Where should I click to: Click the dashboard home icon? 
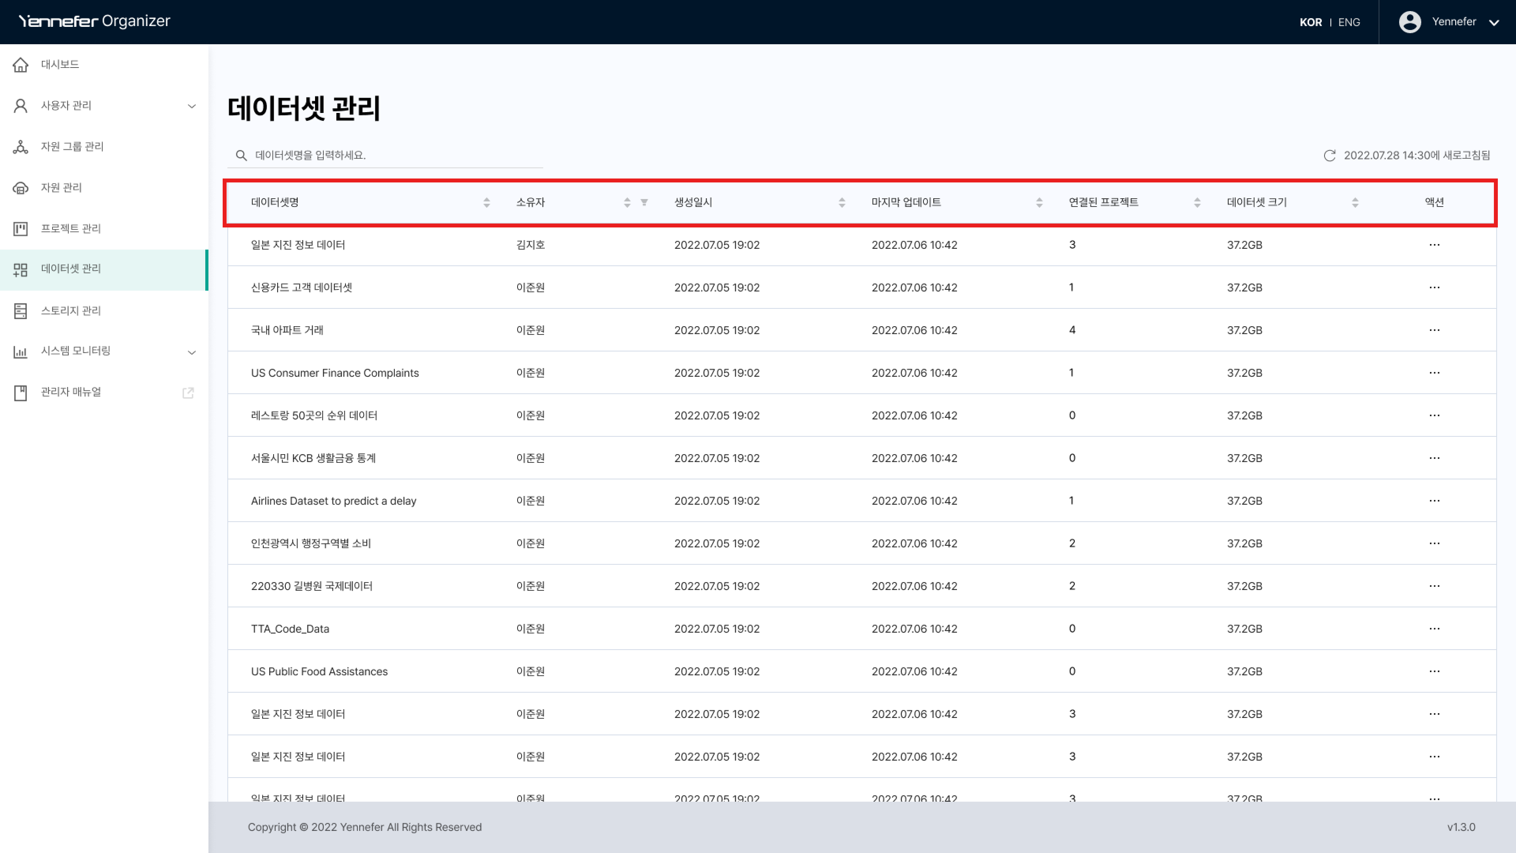click(21, 65)
